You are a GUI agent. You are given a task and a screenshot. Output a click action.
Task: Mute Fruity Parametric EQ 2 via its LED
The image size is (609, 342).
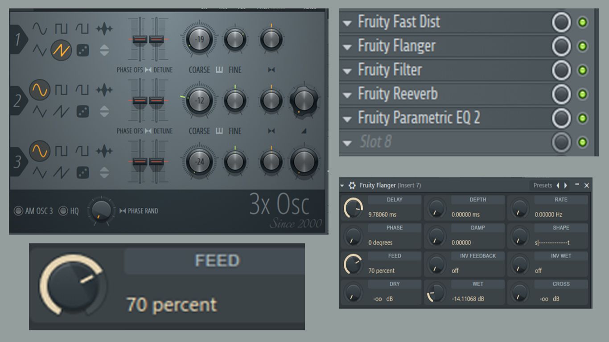(582, 119)
